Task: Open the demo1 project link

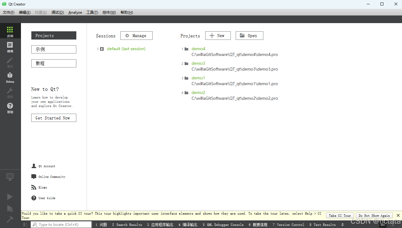Action: point(198,78)
